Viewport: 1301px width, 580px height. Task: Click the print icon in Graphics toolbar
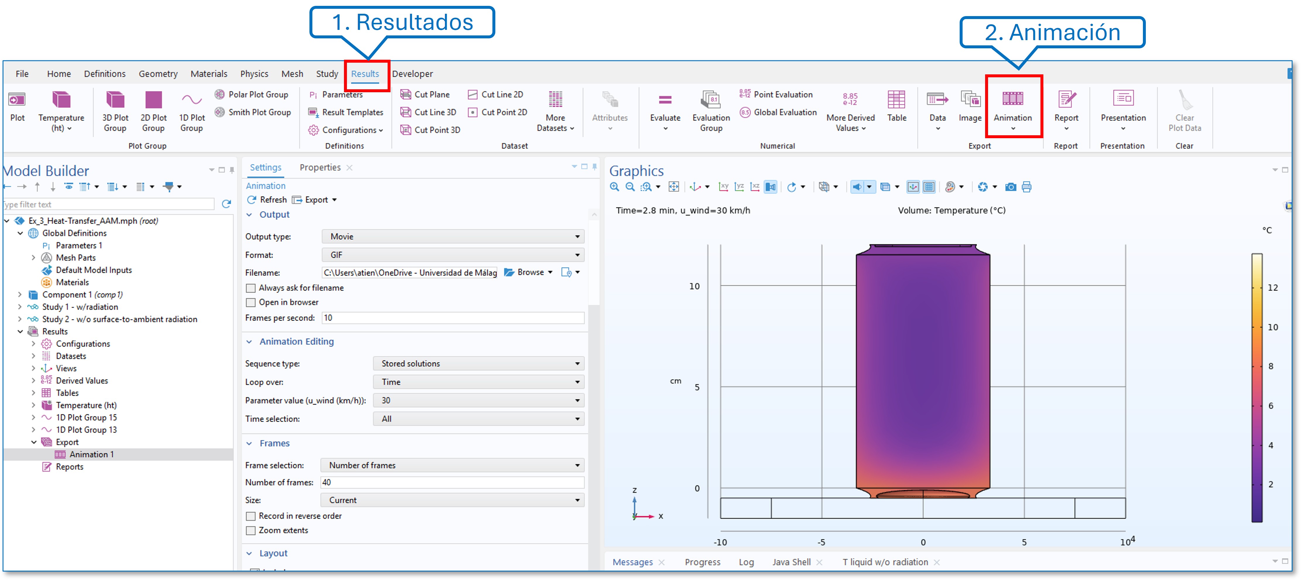coord(1026,187)
